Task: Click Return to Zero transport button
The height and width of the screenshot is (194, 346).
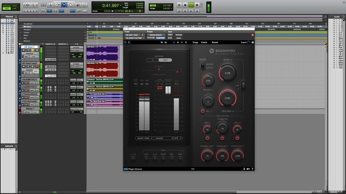Action: (179, 11)
